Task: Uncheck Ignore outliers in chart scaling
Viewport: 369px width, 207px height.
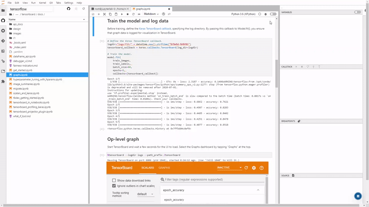Action: pos(114,186)
